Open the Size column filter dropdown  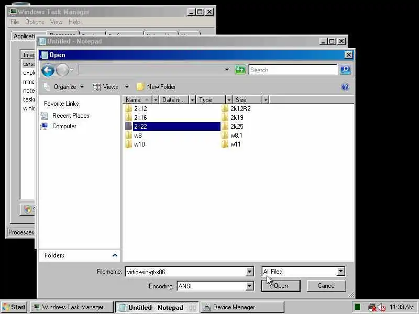[x=266, y=100]
